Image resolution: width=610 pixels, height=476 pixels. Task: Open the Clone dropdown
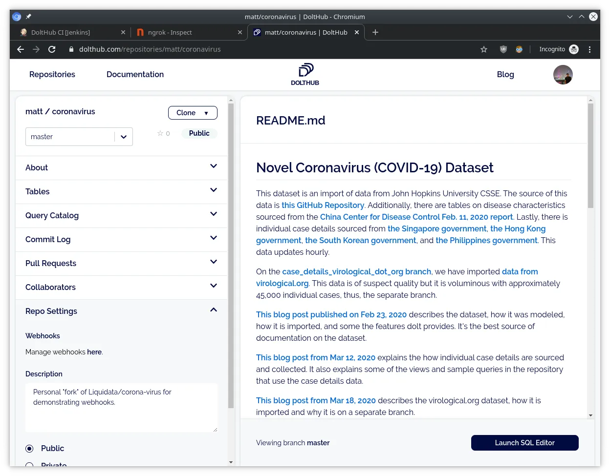point(193,113)
